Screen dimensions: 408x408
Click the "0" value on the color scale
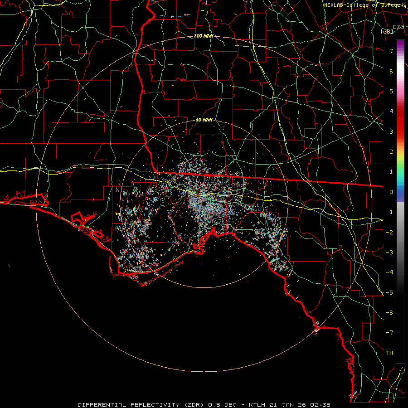pyautogui.click(x=391, y=192)
